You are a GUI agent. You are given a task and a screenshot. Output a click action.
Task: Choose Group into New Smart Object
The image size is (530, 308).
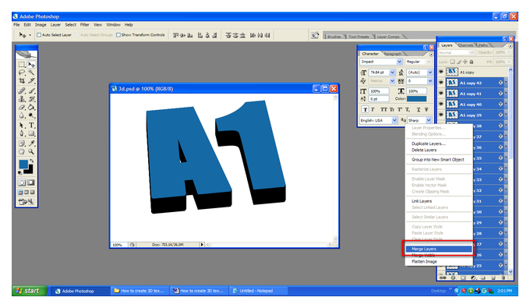click(438, 160)
